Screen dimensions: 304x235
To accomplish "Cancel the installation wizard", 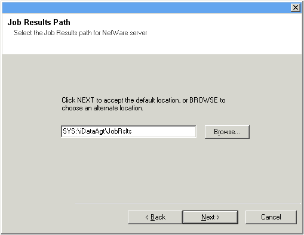I will (x=271, y=217).
